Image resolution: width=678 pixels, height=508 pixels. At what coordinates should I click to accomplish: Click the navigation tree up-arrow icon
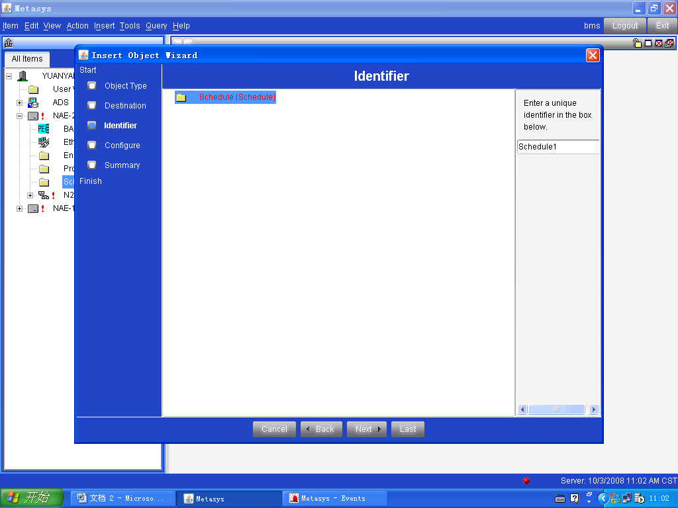point(9,43)
